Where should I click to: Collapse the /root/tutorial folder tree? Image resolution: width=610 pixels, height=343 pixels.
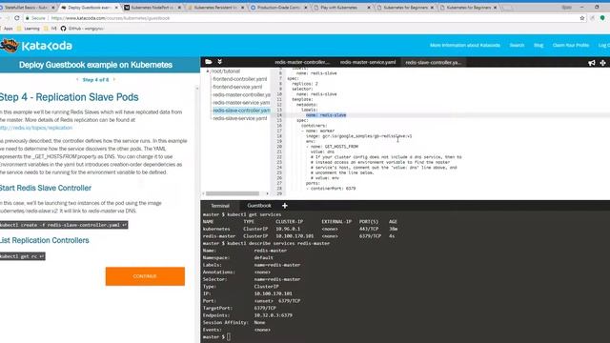[x=208, y=71]
